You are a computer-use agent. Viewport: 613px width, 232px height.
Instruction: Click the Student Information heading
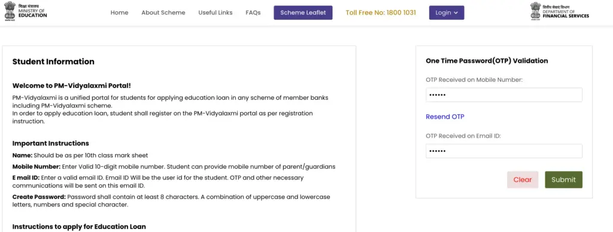(53, 62)
